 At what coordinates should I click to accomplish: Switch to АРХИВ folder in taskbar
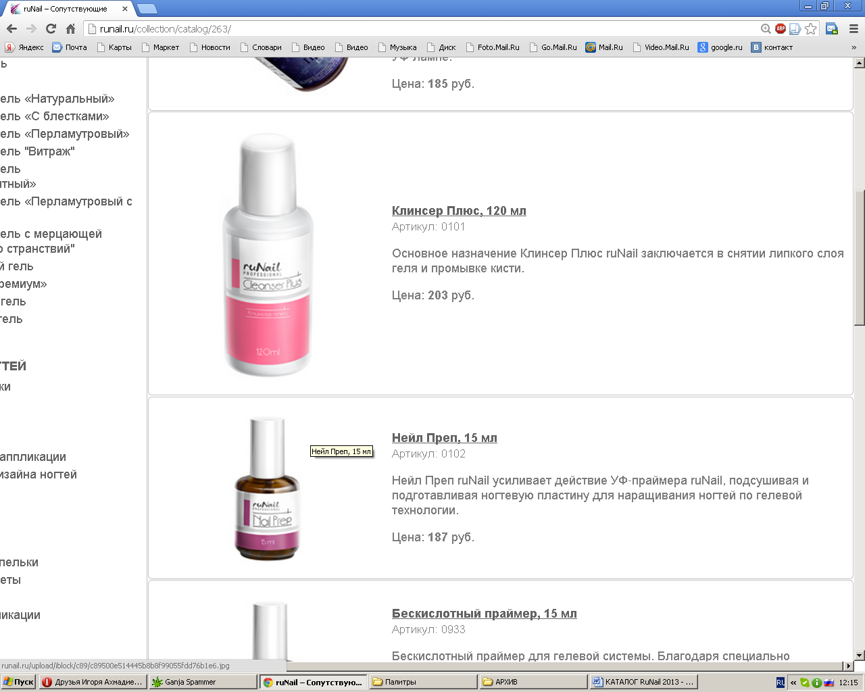[533, 682]
